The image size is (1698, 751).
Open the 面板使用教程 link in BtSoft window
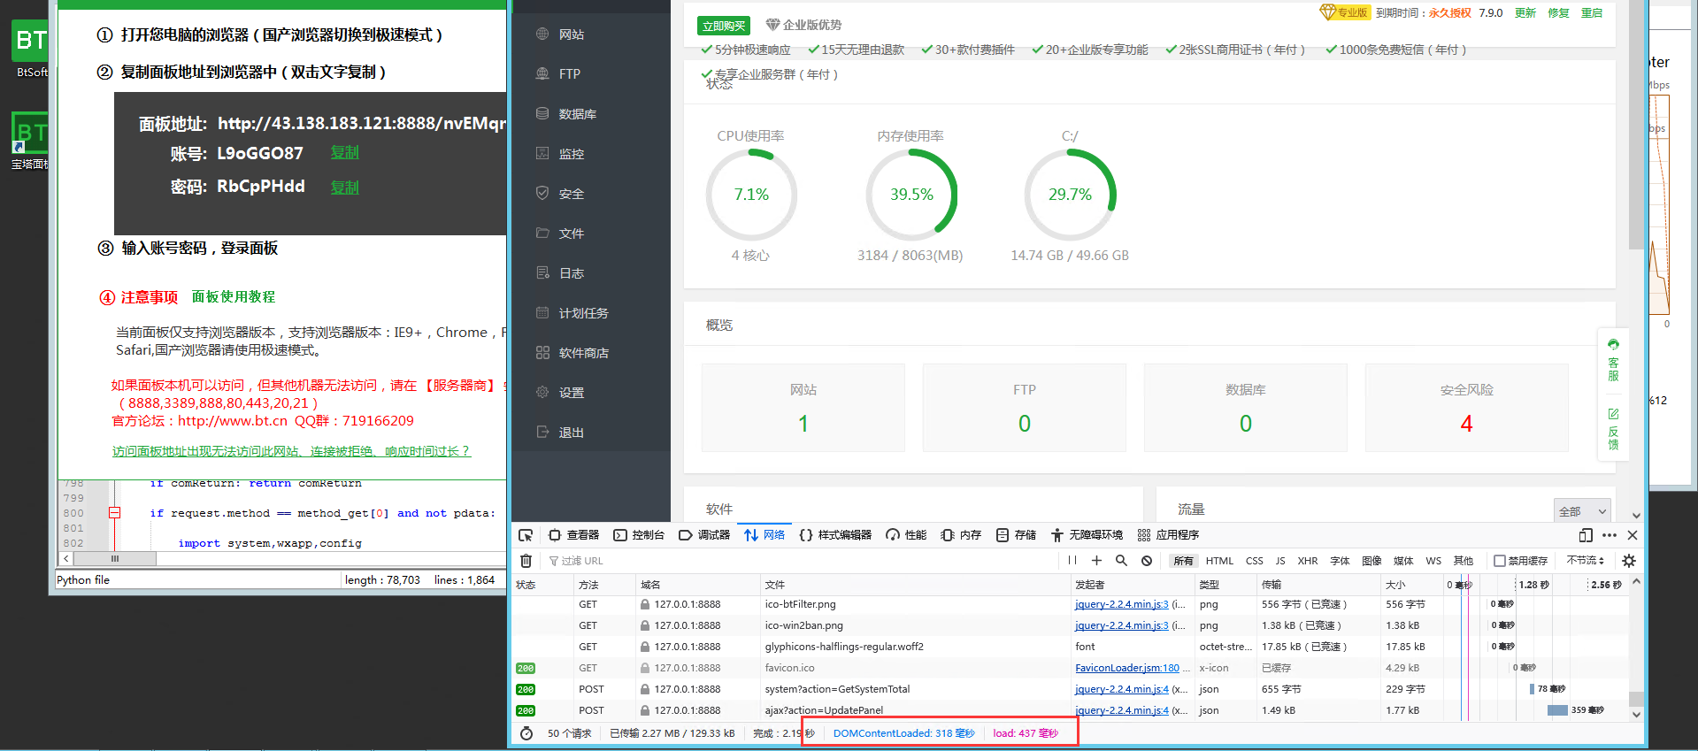point(234,297)
